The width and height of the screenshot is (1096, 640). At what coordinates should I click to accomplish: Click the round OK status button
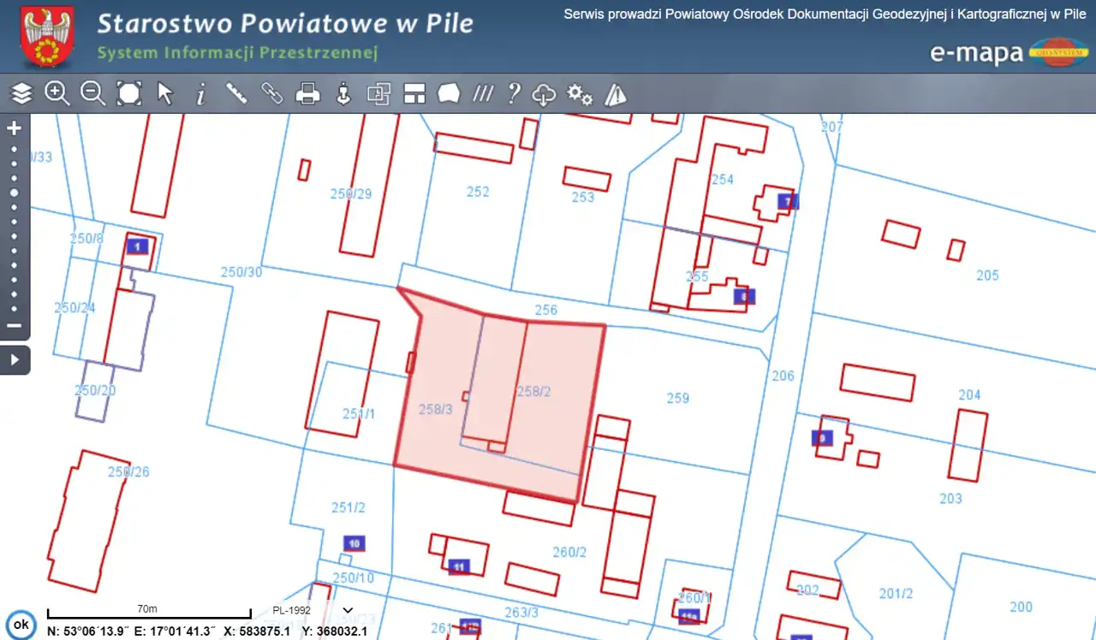click(21, 625)
